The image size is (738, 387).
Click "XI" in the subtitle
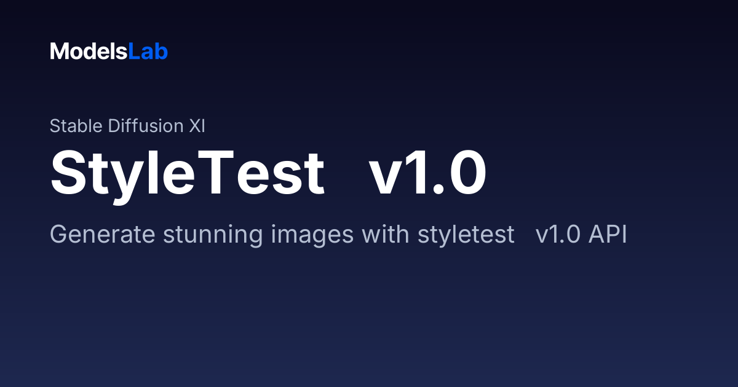pos(197,126)
